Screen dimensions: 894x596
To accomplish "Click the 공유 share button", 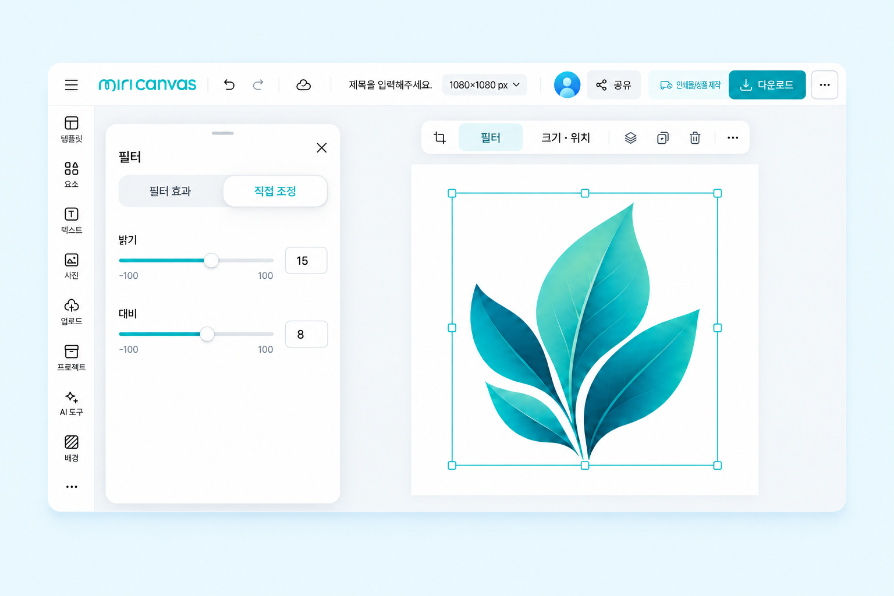I will (613, 85).
